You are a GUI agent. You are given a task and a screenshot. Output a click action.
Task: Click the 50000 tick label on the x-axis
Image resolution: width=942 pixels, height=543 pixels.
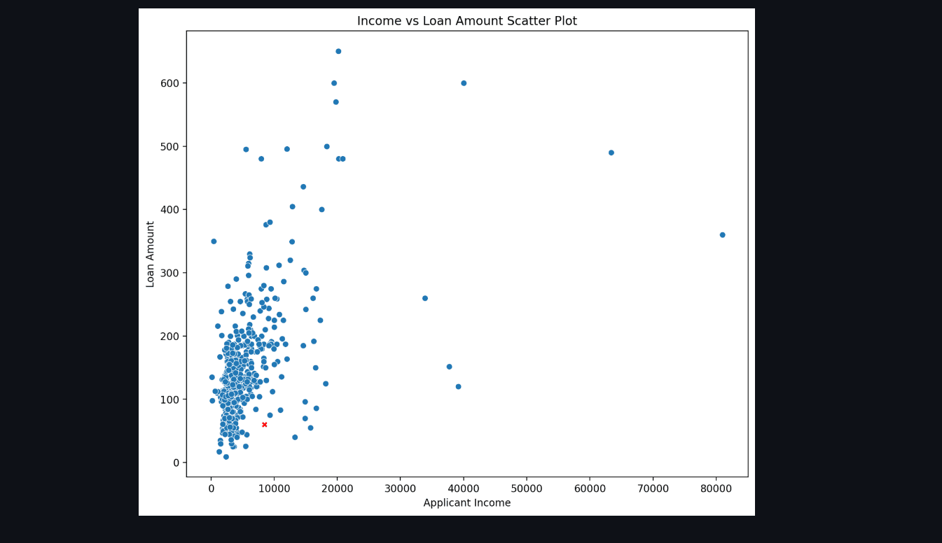pyautogui.click(x=526, y=491)
